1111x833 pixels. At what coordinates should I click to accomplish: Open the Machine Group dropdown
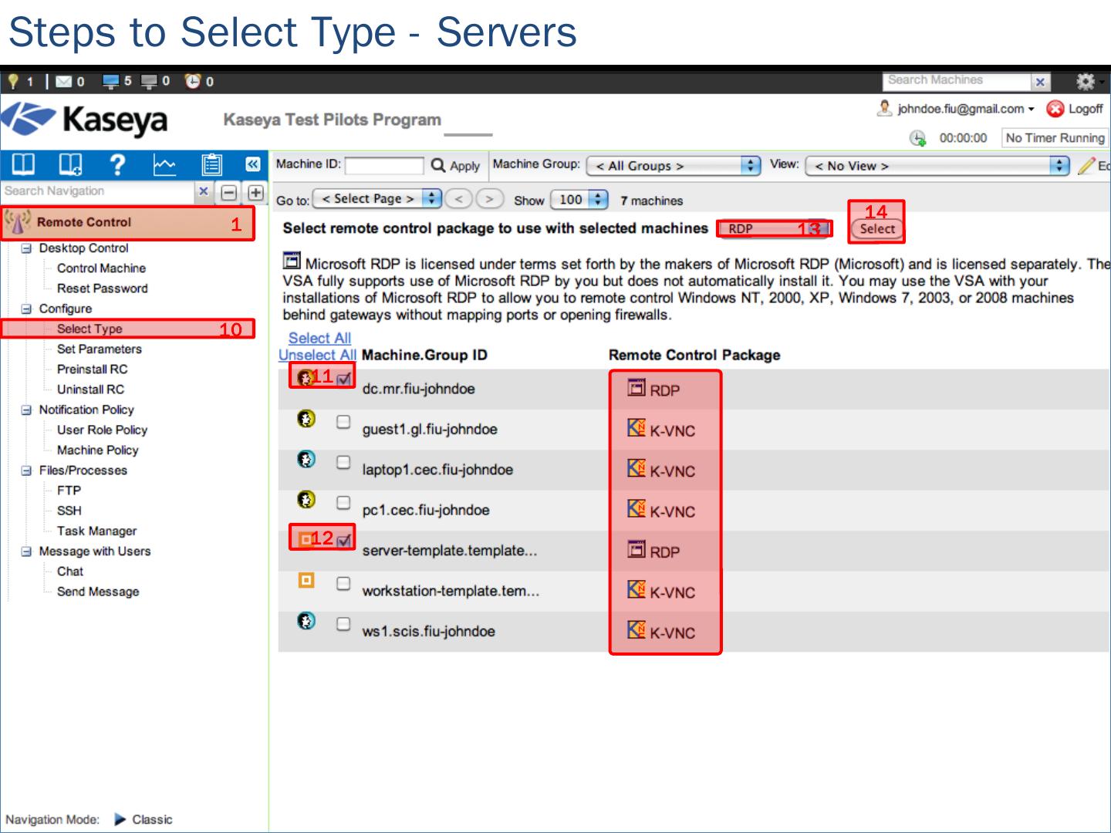[x=673, y=166]
